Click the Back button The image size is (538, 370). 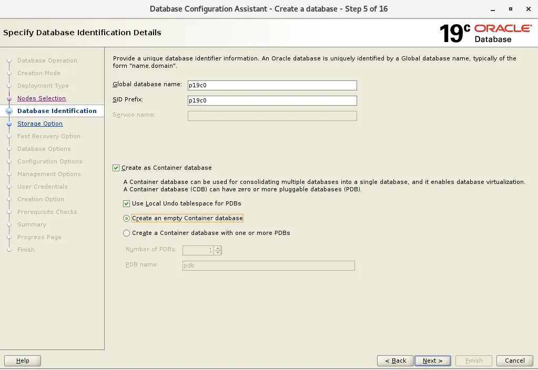[x=395, y=361]
